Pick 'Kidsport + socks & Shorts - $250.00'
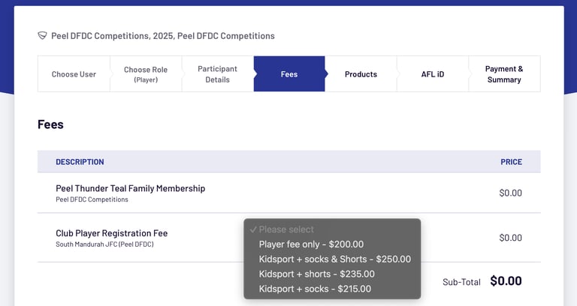Image resolution: width=577 pixels, height=306 pixels. click(334, 259)
